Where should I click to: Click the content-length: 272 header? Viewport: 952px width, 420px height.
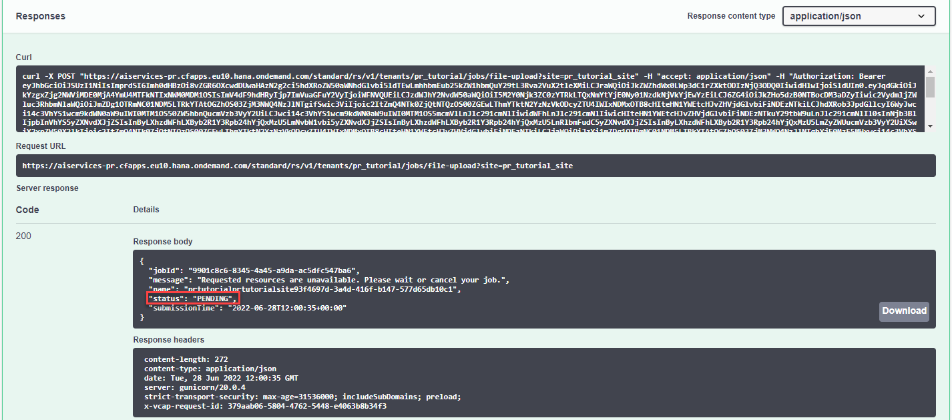coord(186,359)
